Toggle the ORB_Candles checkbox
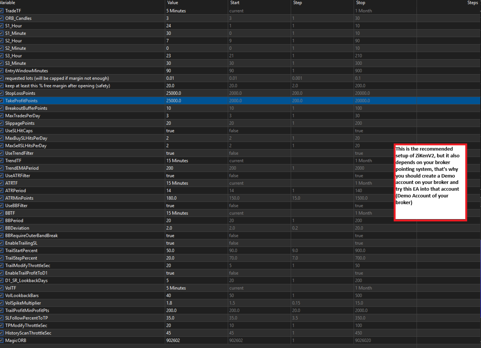Screen dimensions: 481x348 click(x=2, y=18)
